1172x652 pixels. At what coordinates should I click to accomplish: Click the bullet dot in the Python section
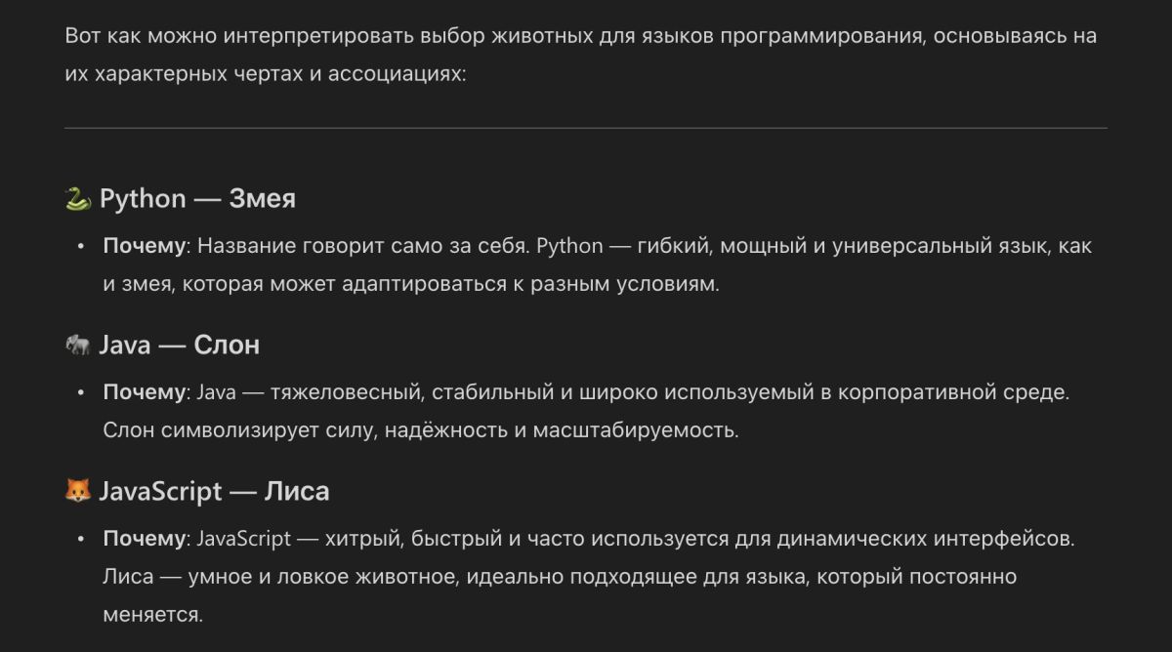click(x=82, y=247)
